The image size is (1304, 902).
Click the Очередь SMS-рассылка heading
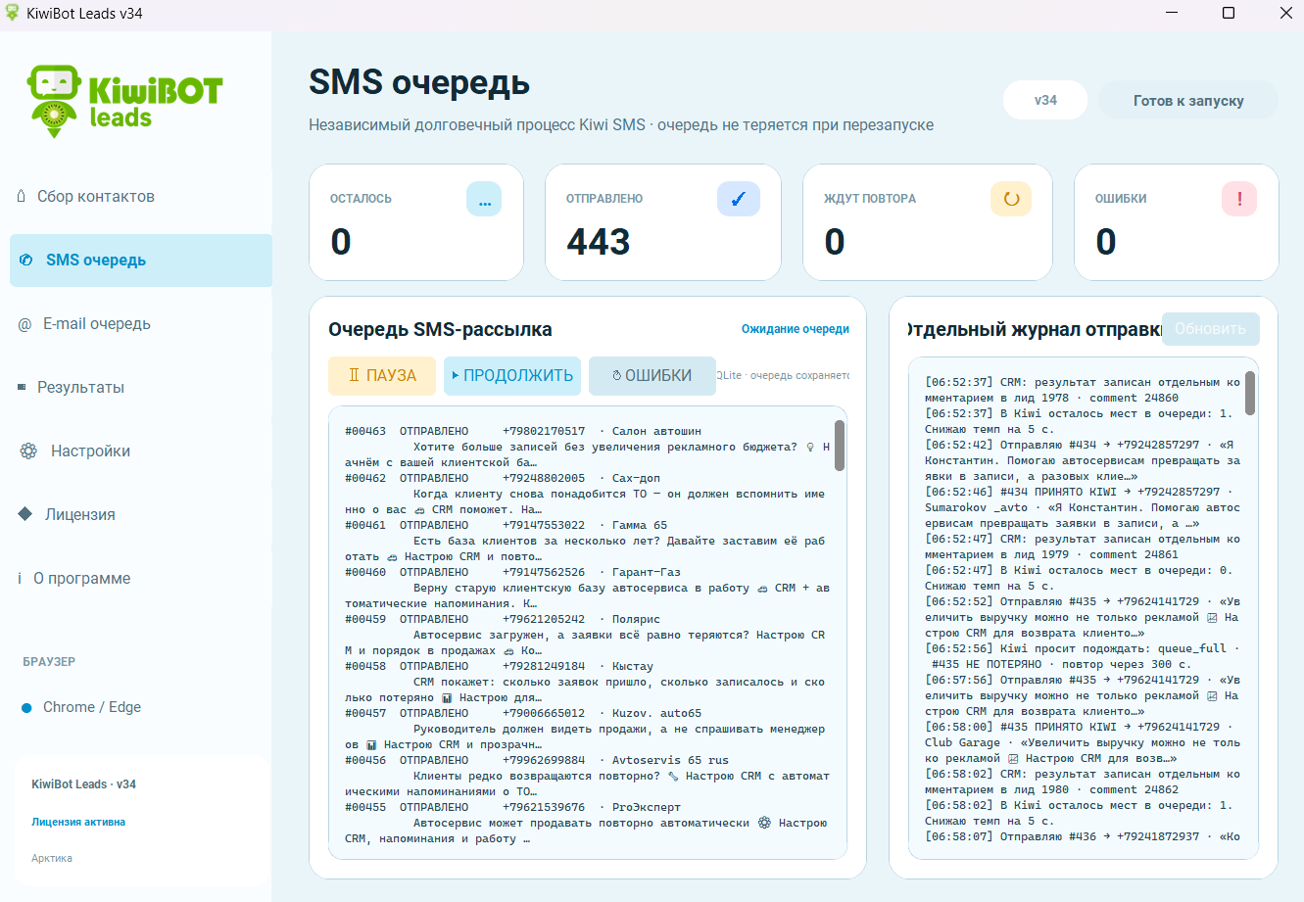(x=440, y=330)
